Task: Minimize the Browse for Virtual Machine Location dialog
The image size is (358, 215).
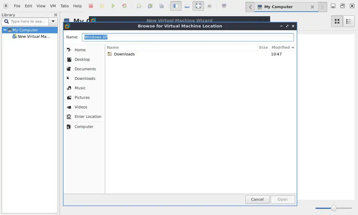Action: (x=281, y=26)
